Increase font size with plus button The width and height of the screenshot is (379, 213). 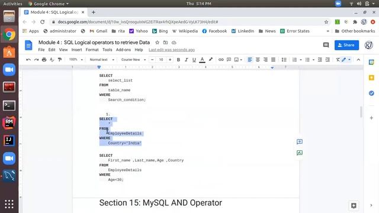[170, 60]
